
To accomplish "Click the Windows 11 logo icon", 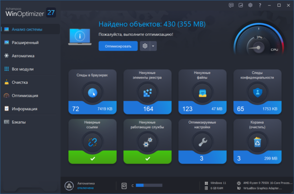I will click(x=206, y=183).
